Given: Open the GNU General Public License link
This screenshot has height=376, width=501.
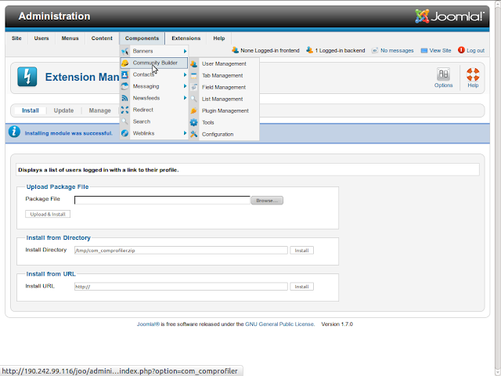Looking at the screenshot, I should [x=279, y=324].
